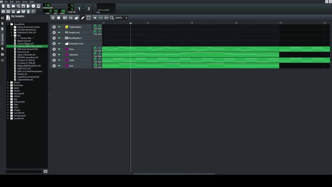
Task: Collapse the Soundfonts folder
Action: 8,24
